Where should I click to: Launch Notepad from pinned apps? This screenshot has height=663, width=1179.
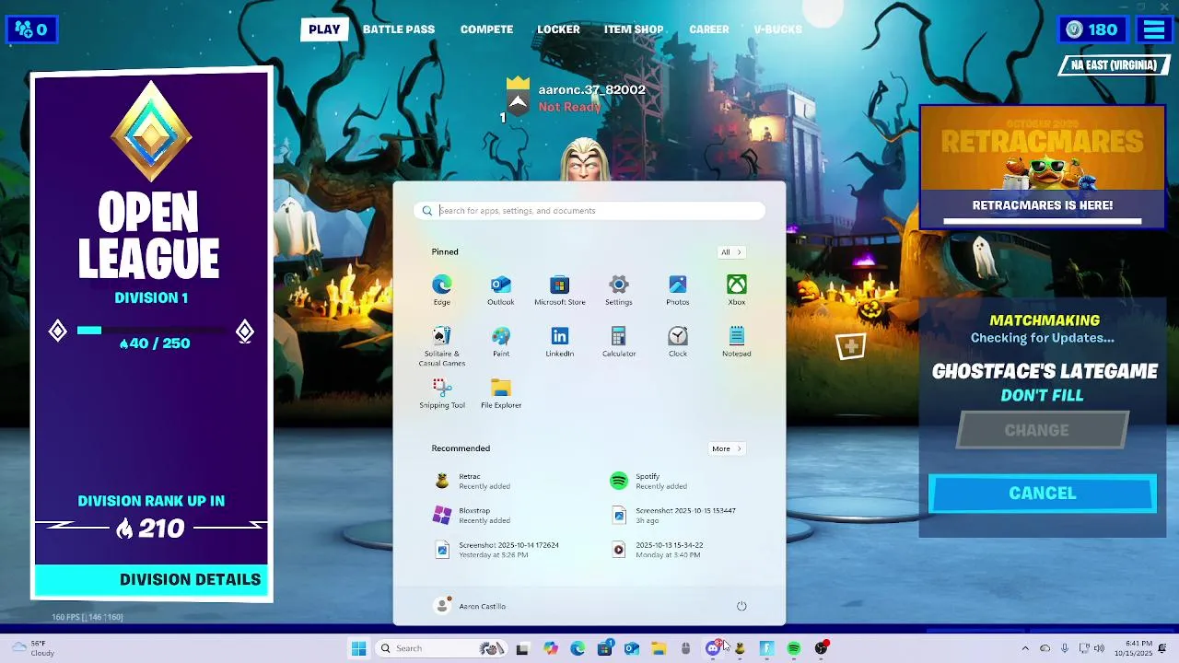pyautogui.click(x=737, y=341)
